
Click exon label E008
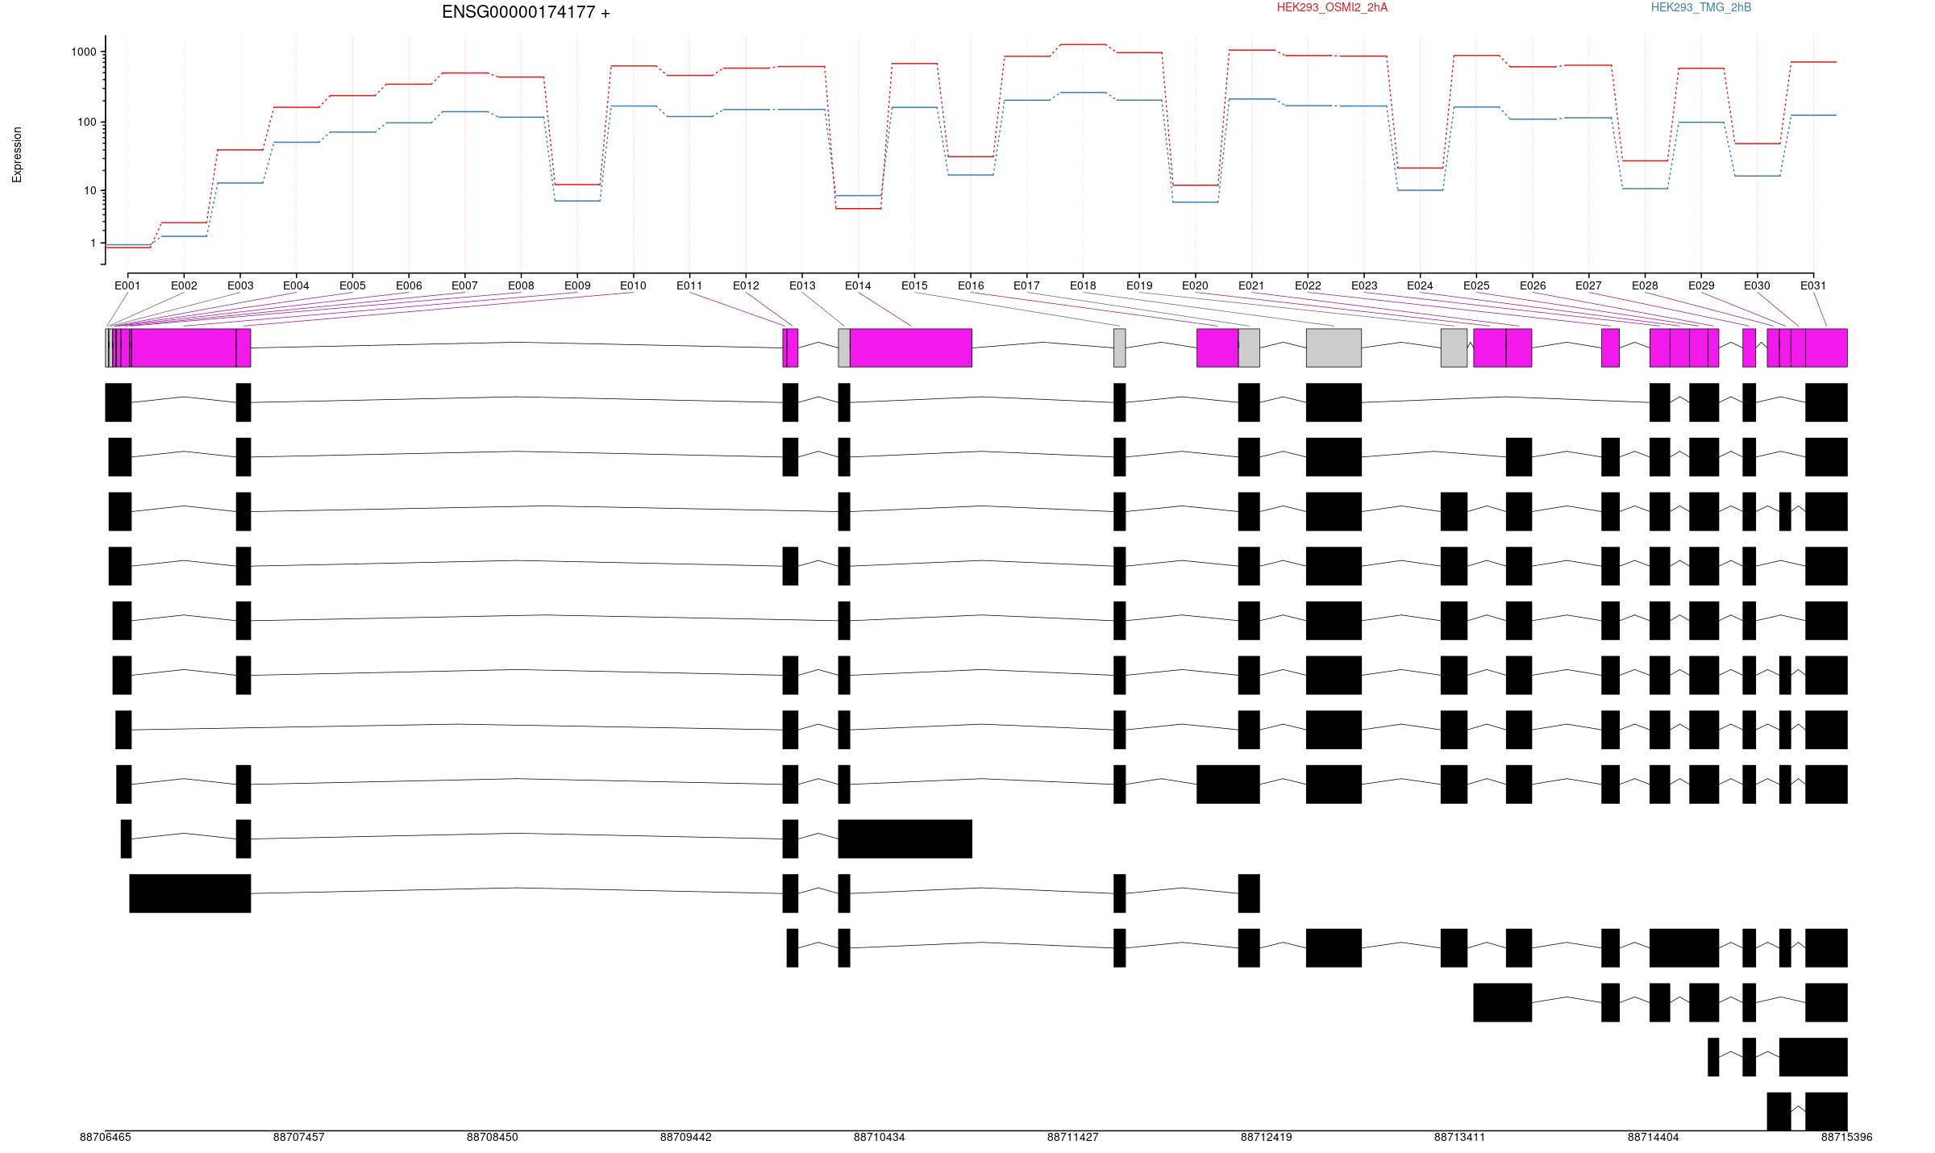521,285
